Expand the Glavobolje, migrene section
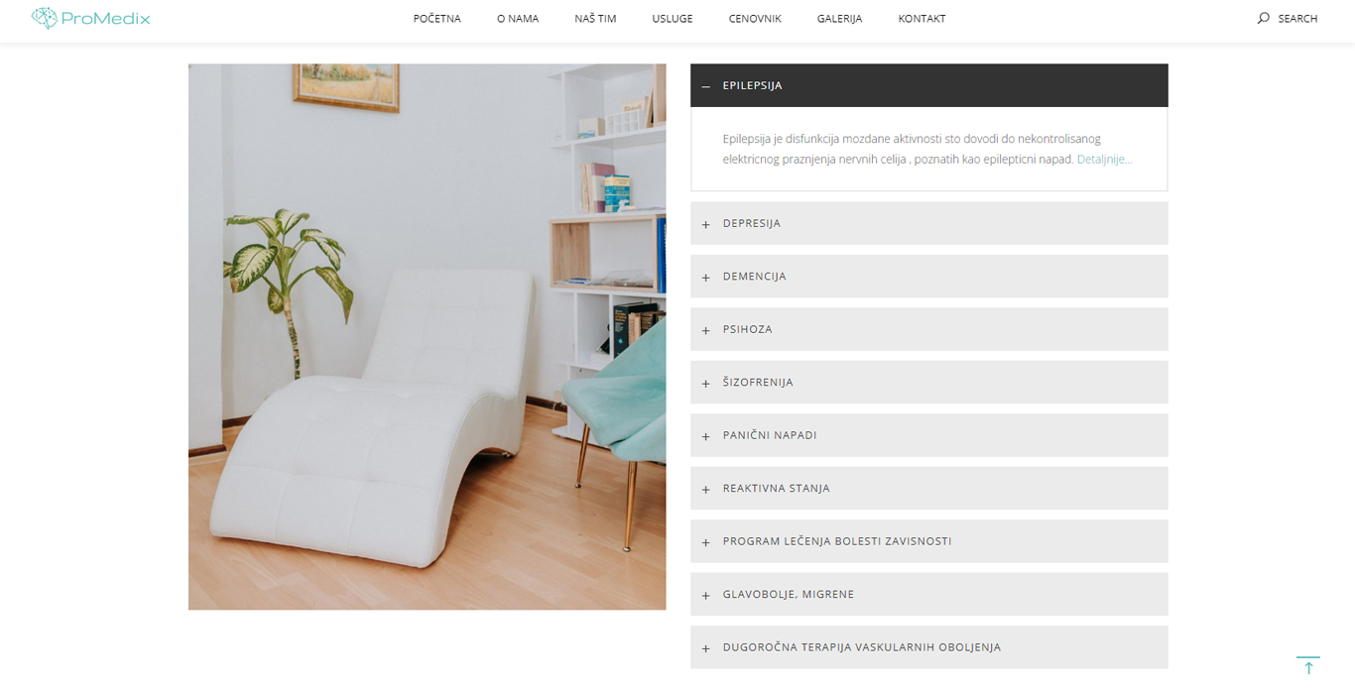The width and height of the screenshot is (1355, 690). tap(928, 595)
